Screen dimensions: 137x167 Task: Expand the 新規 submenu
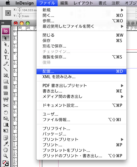[x=82, y=10]
